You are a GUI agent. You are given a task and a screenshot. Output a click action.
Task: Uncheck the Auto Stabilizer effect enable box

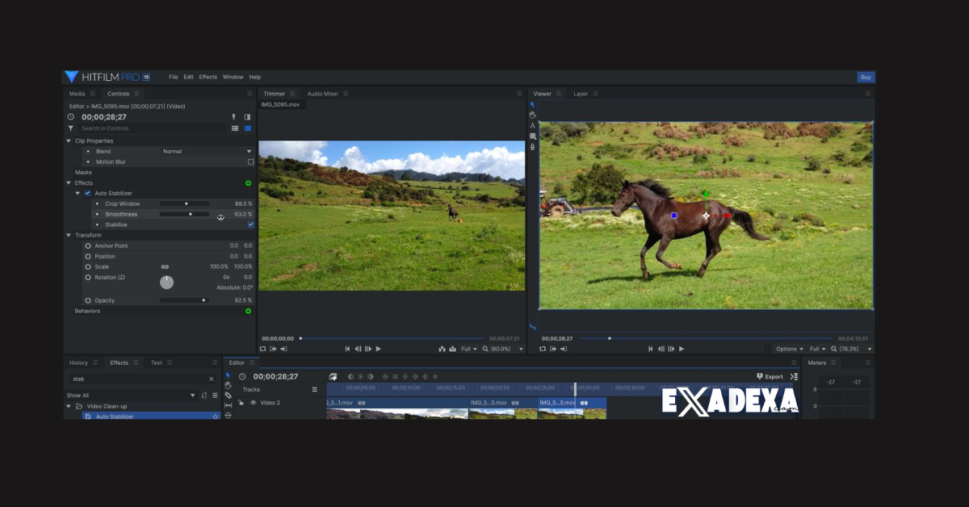[87, 194]
